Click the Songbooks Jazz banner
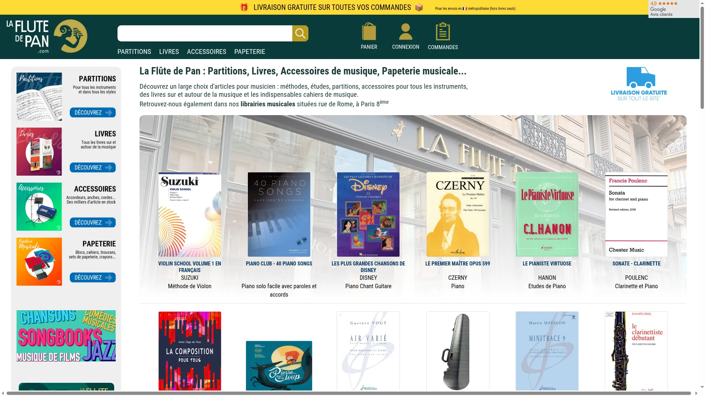Screen dimensions: 705x396 click(x=66, y=336)
